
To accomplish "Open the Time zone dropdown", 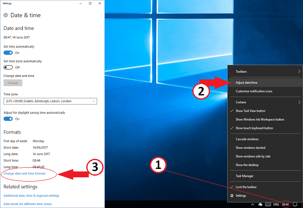I will coord(50,101).
